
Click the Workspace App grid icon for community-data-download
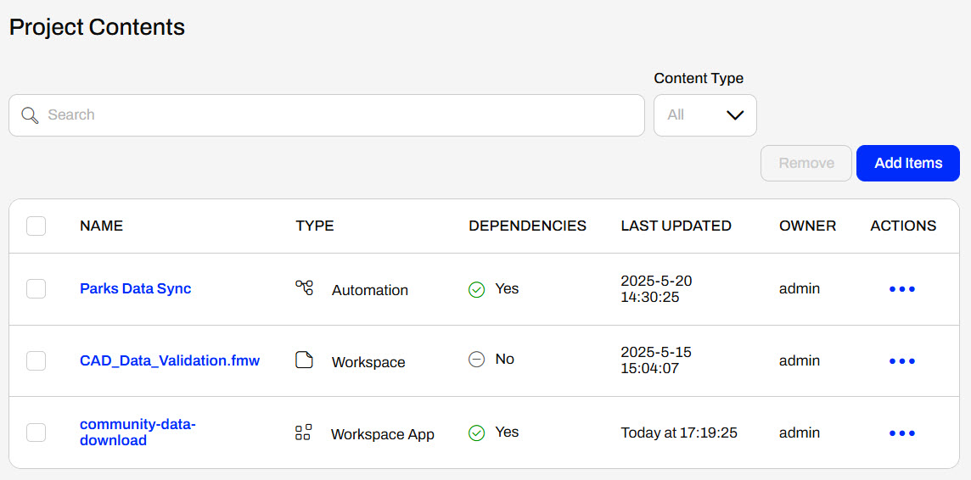coord(304,433)
